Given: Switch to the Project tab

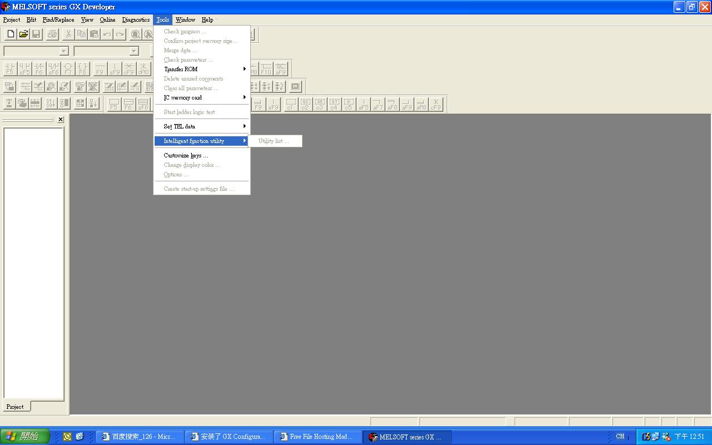Looking at the screenshot, I should tap(15, 407).
